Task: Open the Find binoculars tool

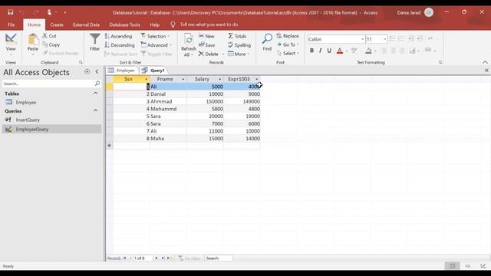Action: (x=267, y=42)
